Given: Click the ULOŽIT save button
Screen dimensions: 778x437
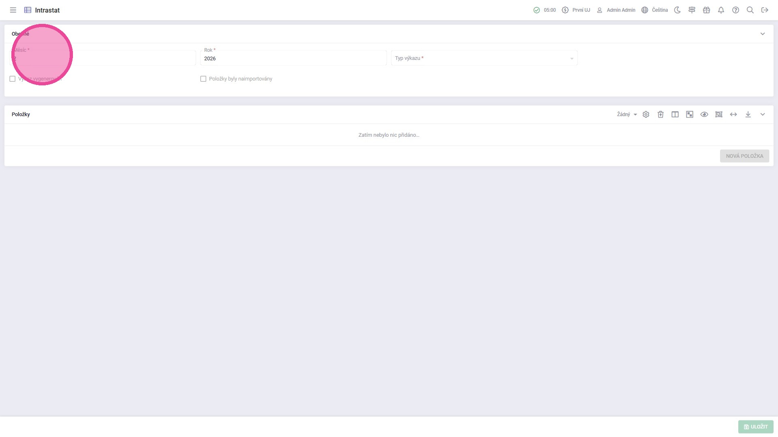Looking at the screenshot, I should 755,426.
